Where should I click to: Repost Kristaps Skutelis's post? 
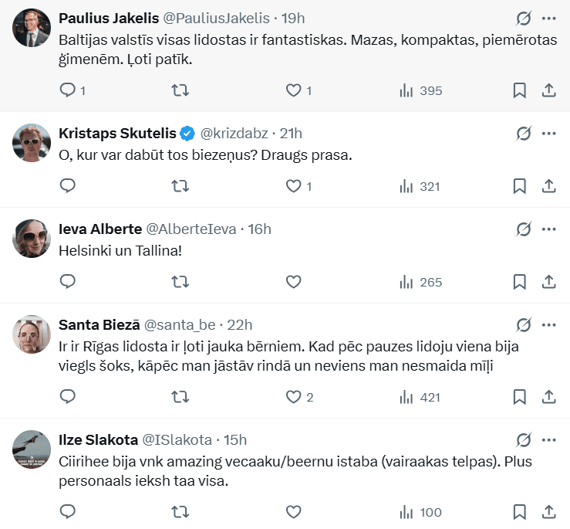click(180, 186)
